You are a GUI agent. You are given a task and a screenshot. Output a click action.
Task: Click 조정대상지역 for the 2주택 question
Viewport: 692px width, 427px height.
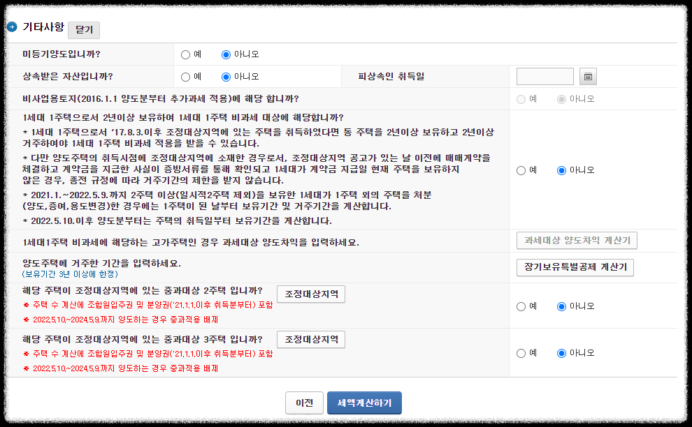[310, 294]
